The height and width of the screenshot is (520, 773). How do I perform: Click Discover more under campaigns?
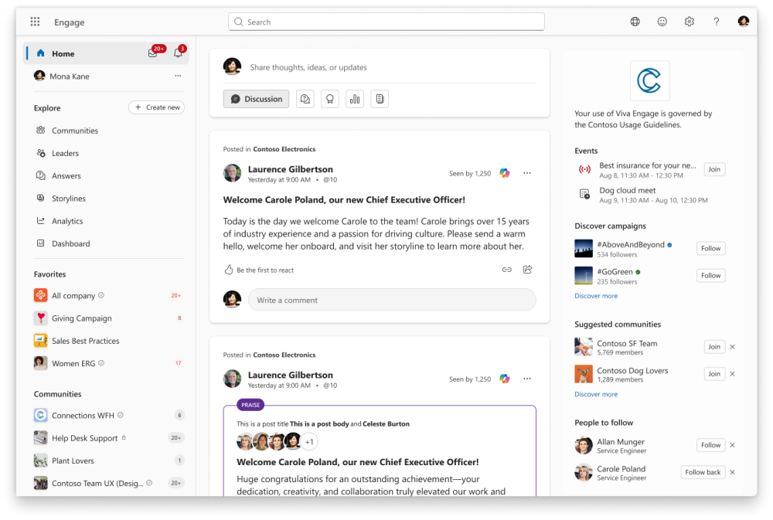(596, 296)
